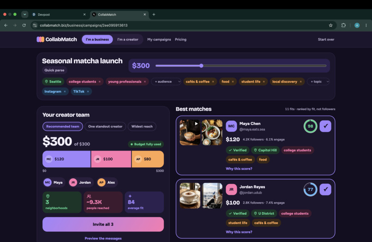Uncheck Maya Chen's selection checkbox
This screenshot has height=242, width=372.
tap(325, 126)
